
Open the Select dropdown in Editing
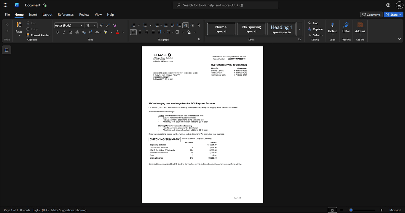coord(316,35)
